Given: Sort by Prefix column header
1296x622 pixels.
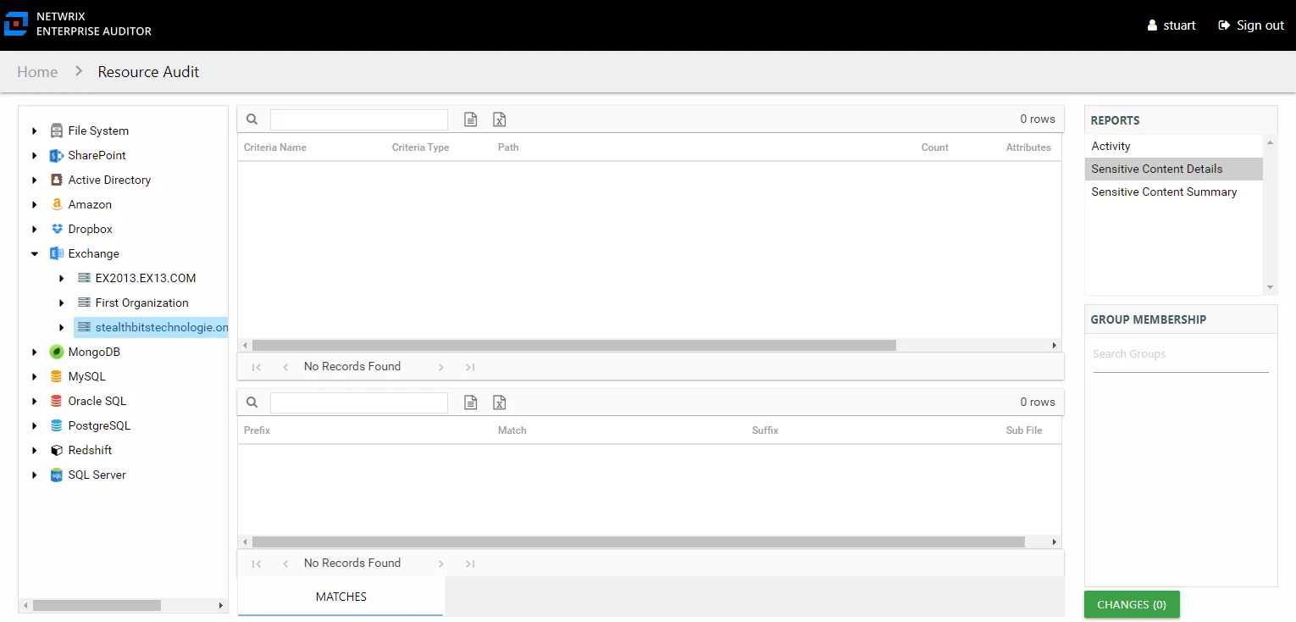Looking at the screenshot, I should point(258,430).
